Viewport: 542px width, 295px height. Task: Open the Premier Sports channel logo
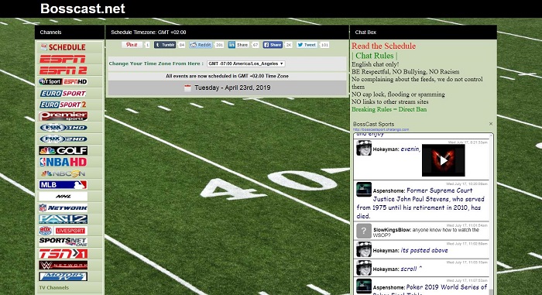[63, 116]
